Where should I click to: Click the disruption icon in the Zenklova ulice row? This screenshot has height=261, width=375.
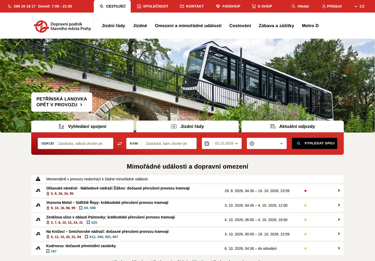coord(38,220)
